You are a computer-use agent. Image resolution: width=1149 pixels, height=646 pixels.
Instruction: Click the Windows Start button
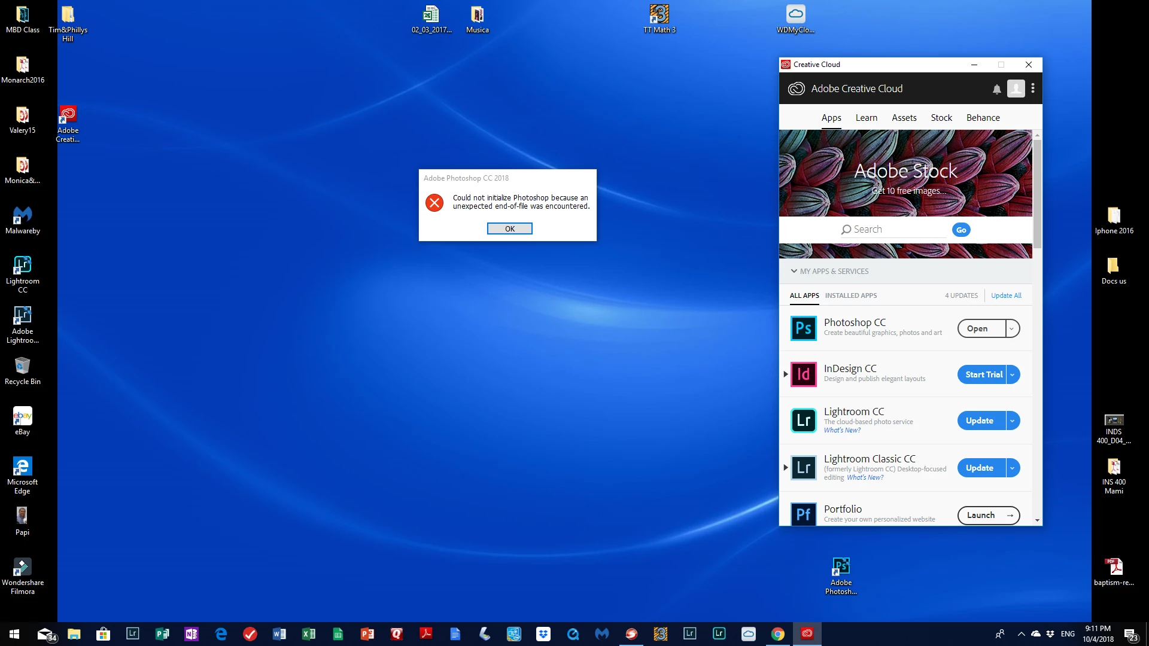[14, 634]
